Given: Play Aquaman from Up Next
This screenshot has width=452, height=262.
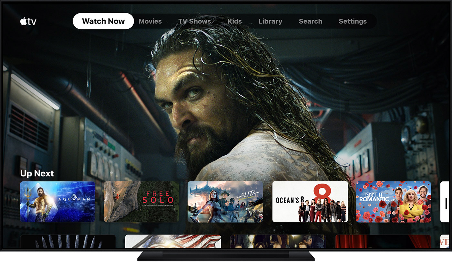Looking at the screenshot, I should click(57, 202).
